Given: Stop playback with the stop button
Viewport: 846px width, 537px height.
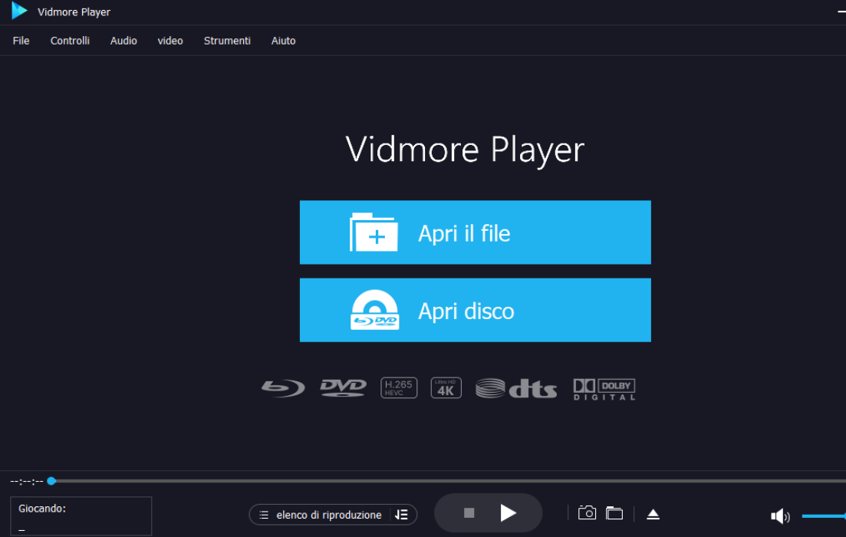Looking at the screenshot, I should 469,512.
